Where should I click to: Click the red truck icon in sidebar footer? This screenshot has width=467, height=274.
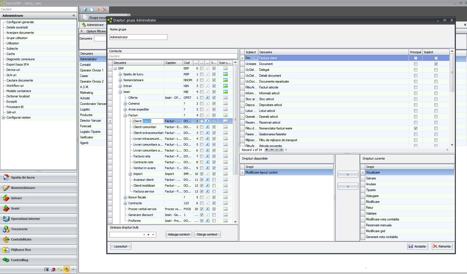click(x=53, y=270)
